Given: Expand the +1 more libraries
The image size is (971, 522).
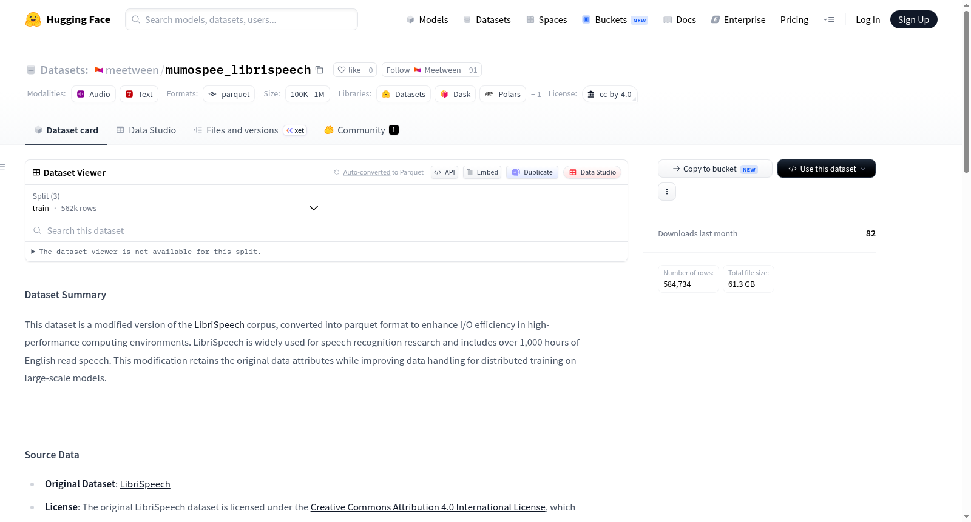Looking at the screenshot, I should pos(536,94).
